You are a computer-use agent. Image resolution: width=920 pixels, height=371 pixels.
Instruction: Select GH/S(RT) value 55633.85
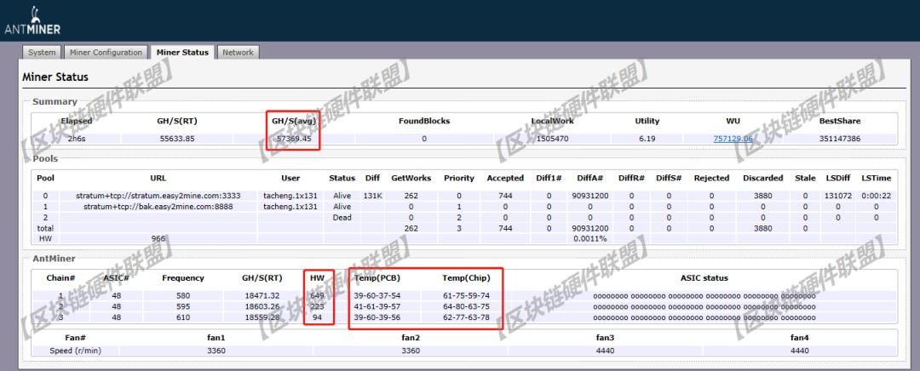click(x=176, y=139)
